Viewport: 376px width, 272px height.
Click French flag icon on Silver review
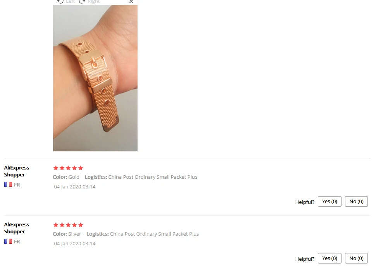click(8, 241)
